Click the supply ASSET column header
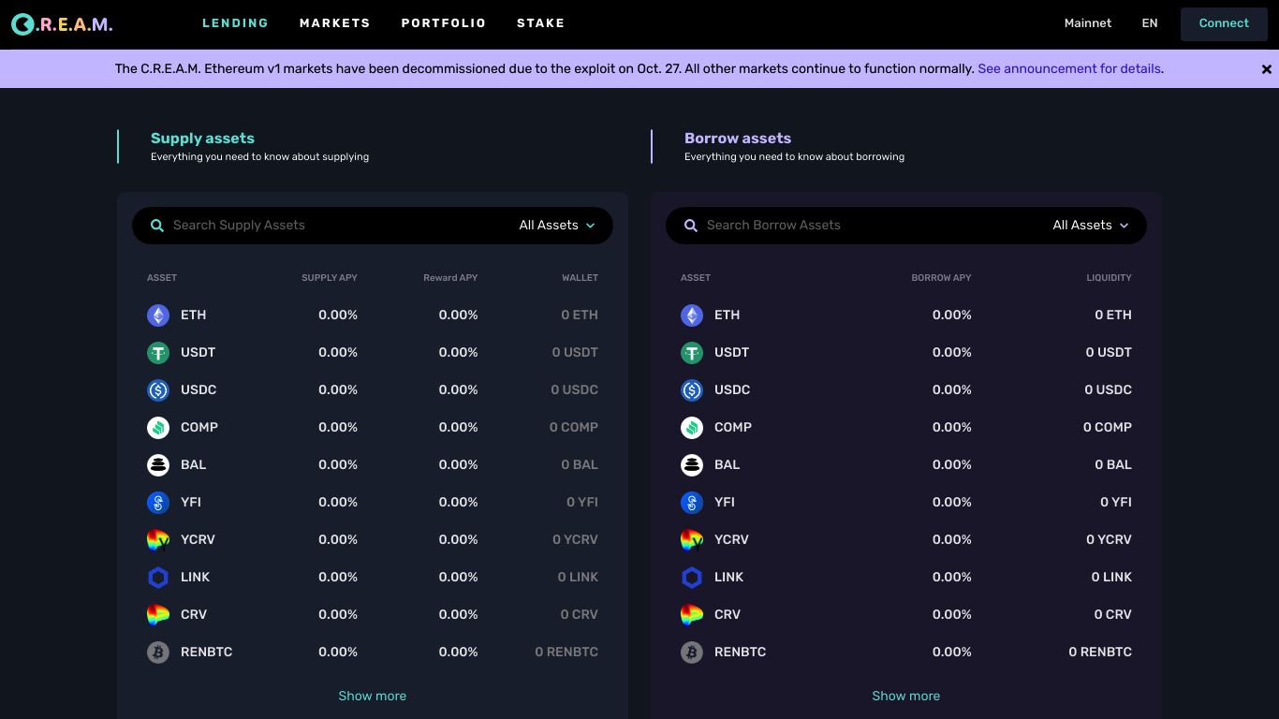This screenshot has width=1279, height=719. 162,278
